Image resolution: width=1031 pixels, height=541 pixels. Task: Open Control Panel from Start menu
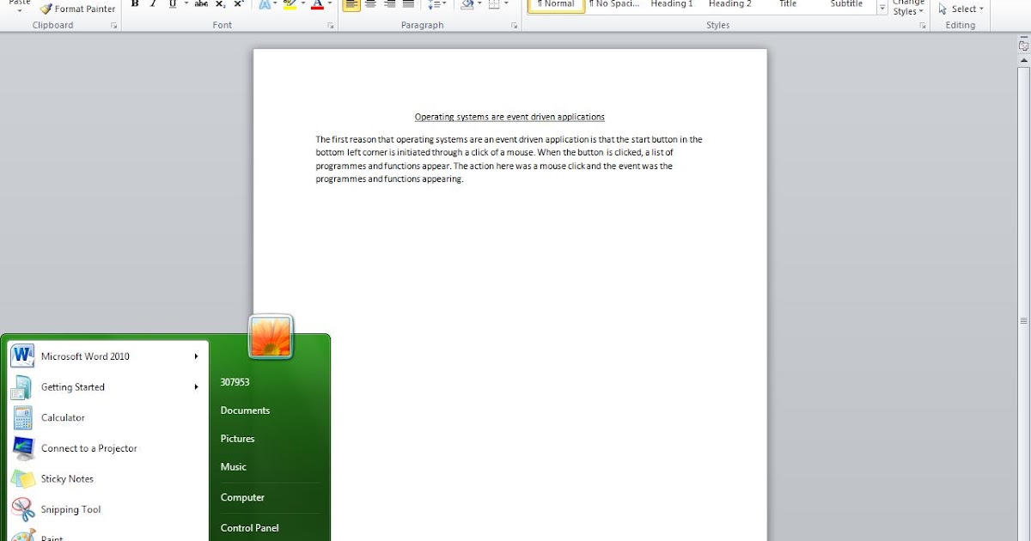[249, 528]
